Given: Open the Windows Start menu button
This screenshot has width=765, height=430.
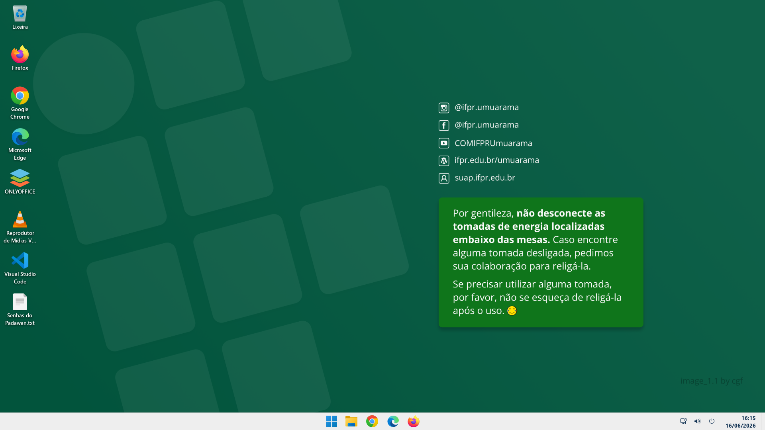Looking at the screenshot, I should (x=331, y=421).
